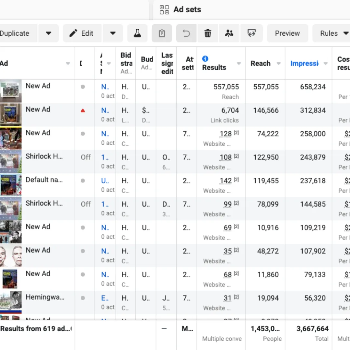350x350 pixels.
Task: Toggle the gray status dot on Hemingway ad
Action: [x=83, y=298]
